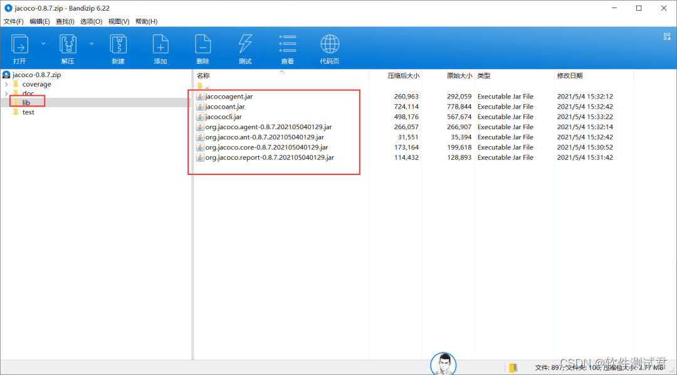677x375 pixels.
Task: Open the dropdown arrow beside Extract (解压)
Action: [92, 44]
